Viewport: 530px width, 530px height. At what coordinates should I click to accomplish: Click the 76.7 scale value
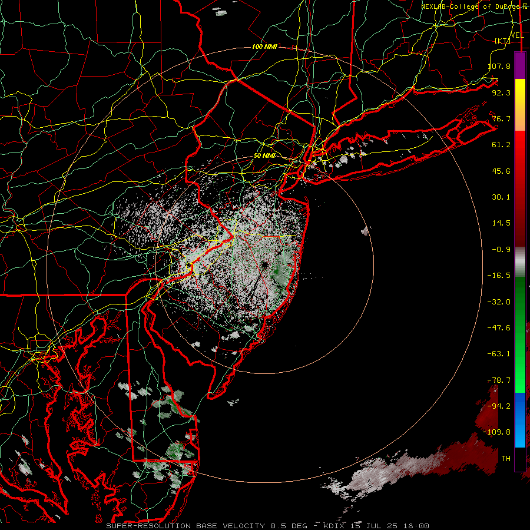click(x=501, y=118)
